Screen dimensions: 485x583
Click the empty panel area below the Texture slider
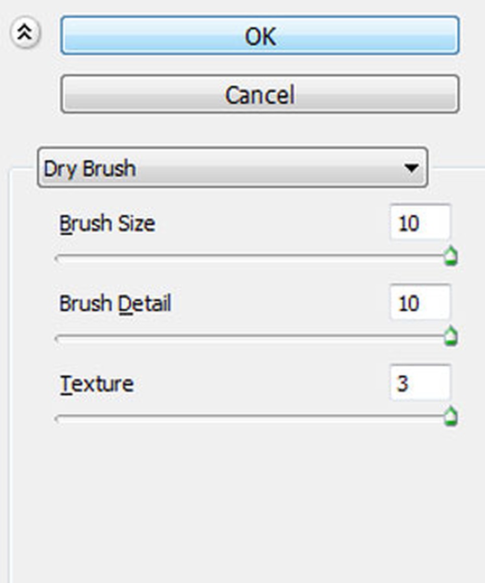pos(246,499)
